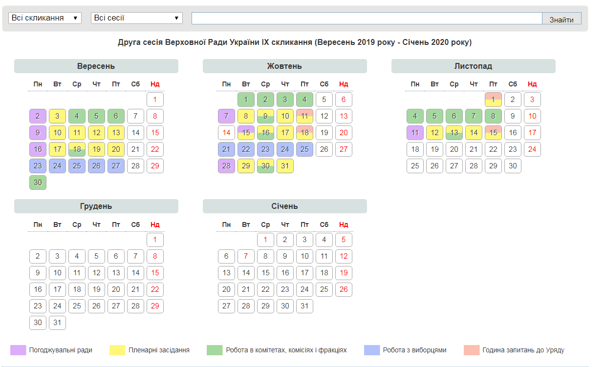The height and width of the screenshot is (367, 605).
Task: Select January 7 holiday cell
Action: click(x=246, y=256)
